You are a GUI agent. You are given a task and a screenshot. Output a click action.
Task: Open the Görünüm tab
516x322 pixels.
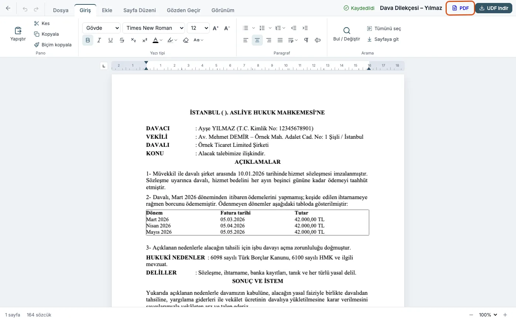pos(223,10)
